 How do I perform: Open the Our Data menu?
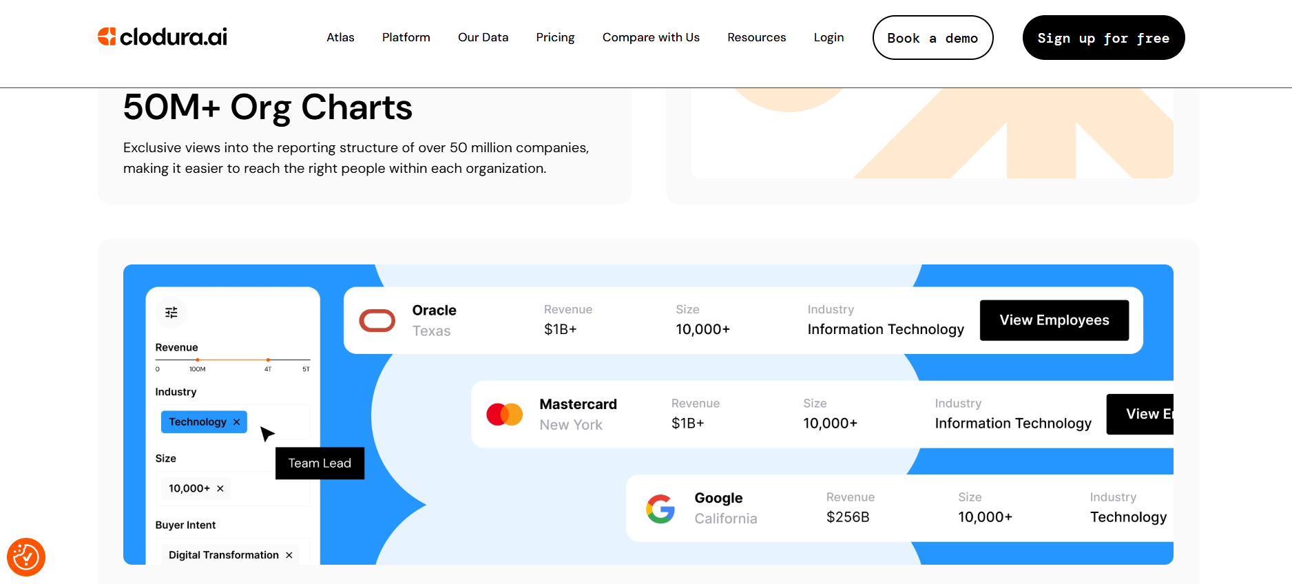483,37
